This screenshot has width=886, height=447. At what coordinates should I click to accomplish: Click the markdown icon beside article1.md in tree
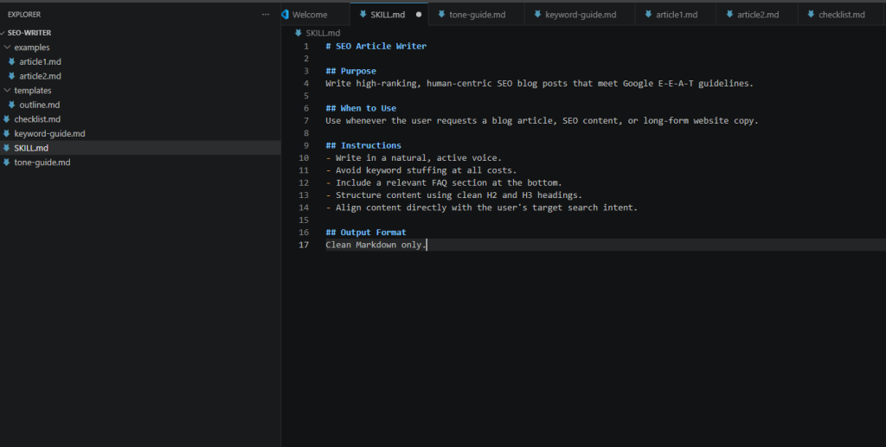click(11, 61)
